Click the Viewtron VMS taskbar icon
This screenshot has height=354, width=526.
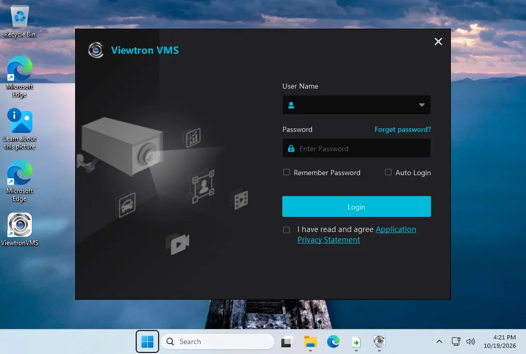click(x=379, y=341)
